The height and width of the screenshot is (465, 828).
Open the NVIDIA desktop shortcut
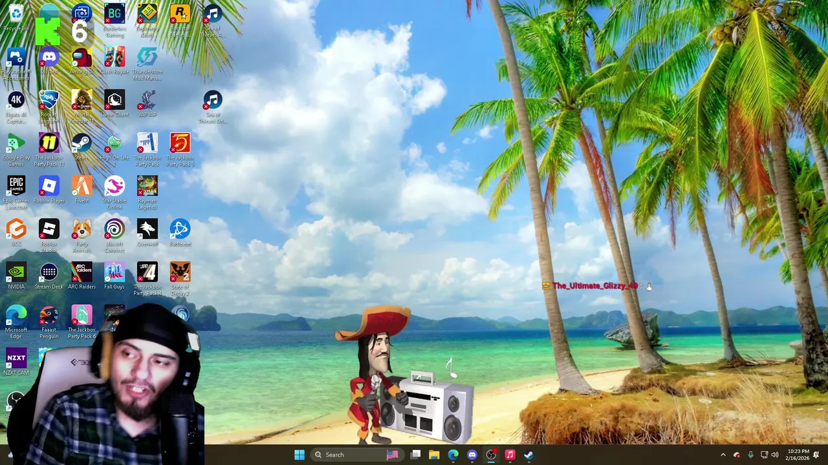(x=16, y=276)
